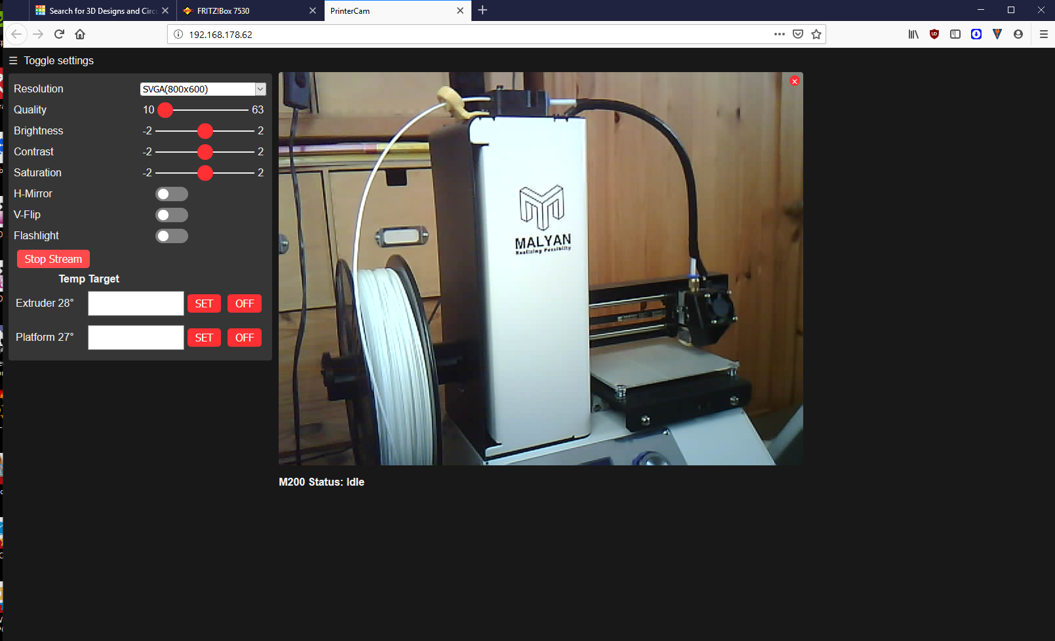Go to the browser home page icon
1055x641 pixels.
click(80, 35)
